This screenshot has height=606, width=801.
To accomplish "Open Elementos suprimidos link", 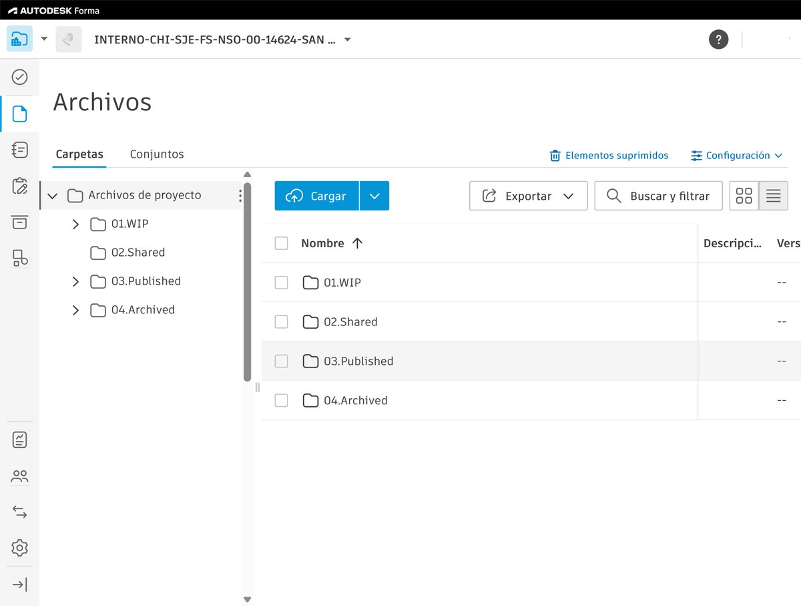I will [609, 156].
